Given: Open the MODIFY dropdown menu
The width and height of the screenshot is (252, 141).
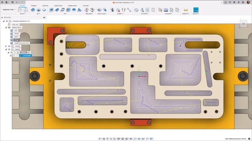Looking at the screenshot, I should [120, 14].
